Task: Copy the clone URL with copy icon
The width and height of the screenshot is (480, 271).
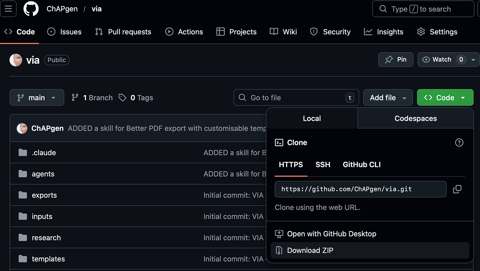Action: click(457, 189)
